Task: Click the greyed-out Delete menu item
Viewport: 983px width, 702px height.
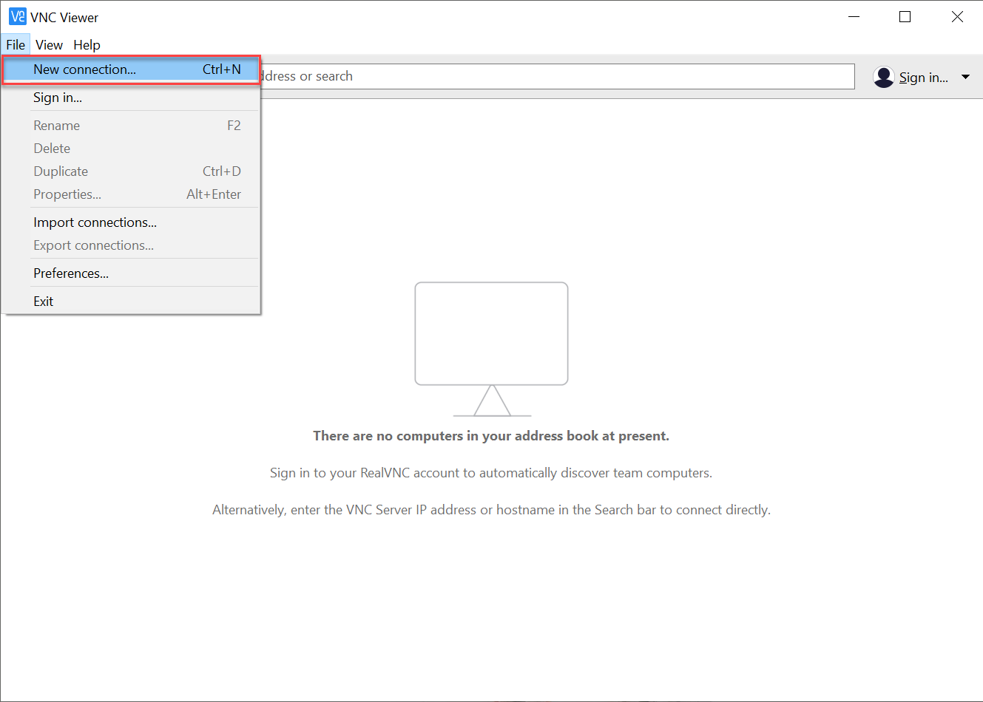Action: 131,149
